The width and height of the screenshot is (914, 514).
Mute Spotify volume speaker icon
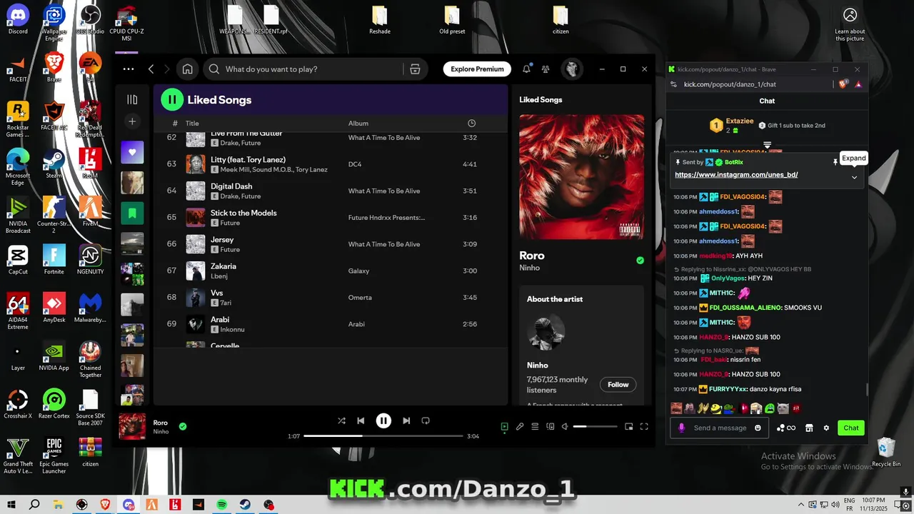coord(565,427)
